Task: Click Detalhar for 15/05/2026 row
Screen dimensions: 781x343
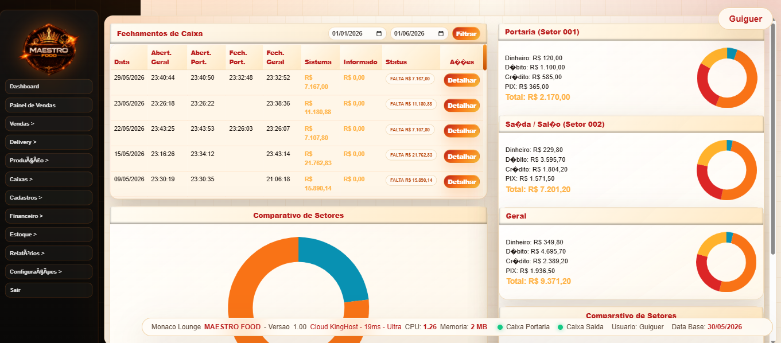Action: 462,156
